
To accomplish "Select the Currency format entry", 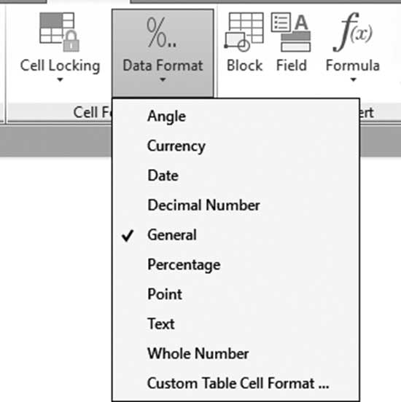I will point(235,146).
